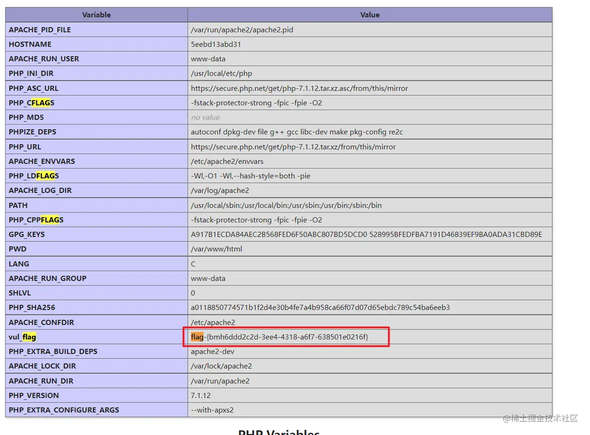Click the /etc/apache2/envvars value
Viewport: 590px width, 435px height.
click(x=227, y=162)
